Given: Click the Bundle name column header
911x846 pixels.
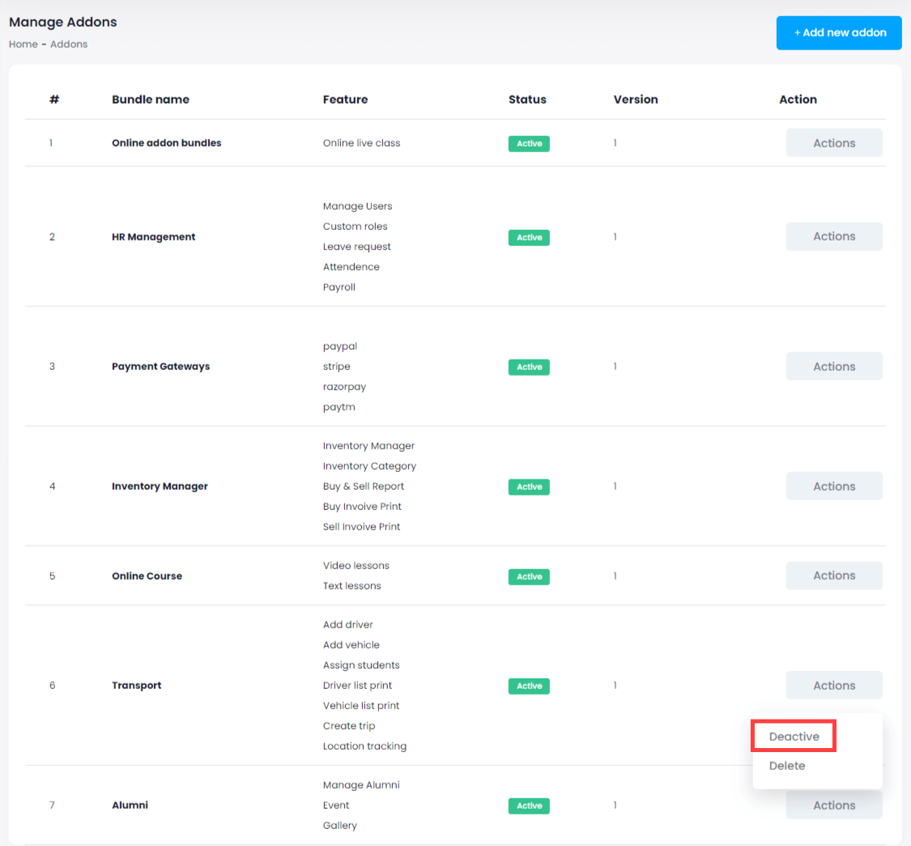Looking at the screenshot, I should (x=151, y=100).
